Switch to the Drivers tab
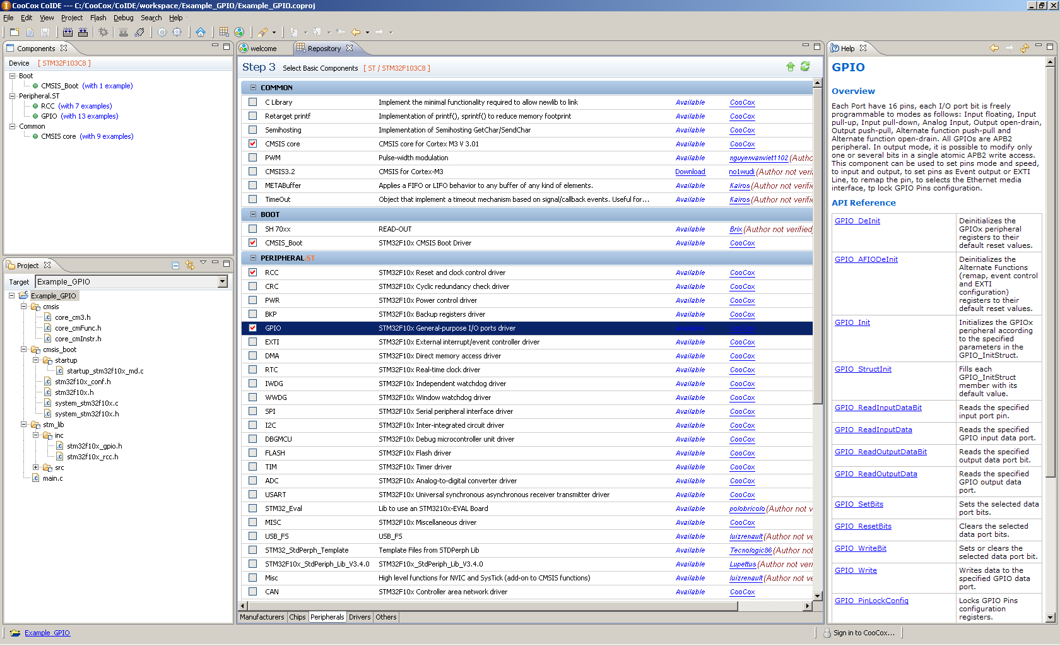 tap(360, 617)
